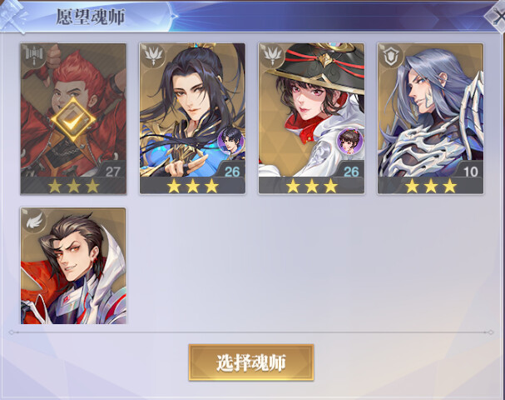Click the 愿望魂师 title header
505x400 pixels.
click(x=91, y=17)
